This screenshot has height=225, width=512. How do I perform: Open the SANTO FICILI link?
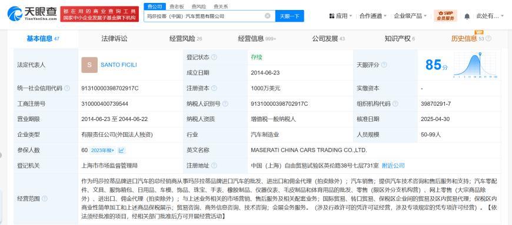point(118,65)
